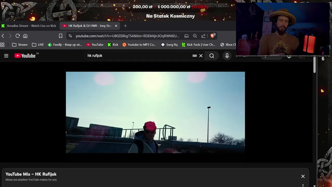Image resolution: width=332 pixels, height=187 pixels.
Task: Open the three-dot menu below Mix panel
Action: pyautogui.click(x=303, y=185)
